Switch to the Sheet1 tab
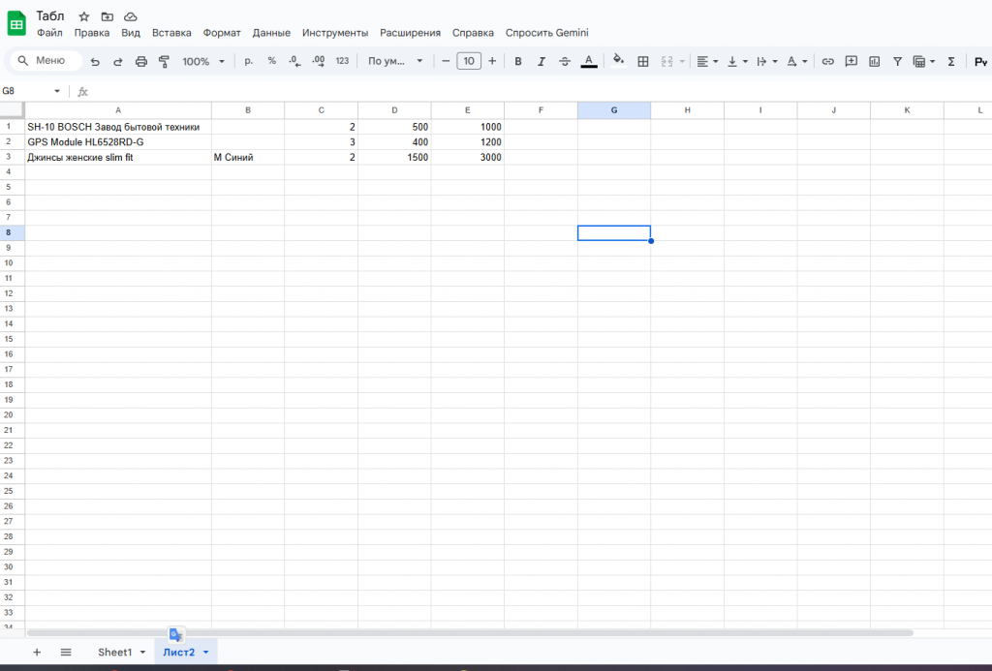 tap(115, 652)
